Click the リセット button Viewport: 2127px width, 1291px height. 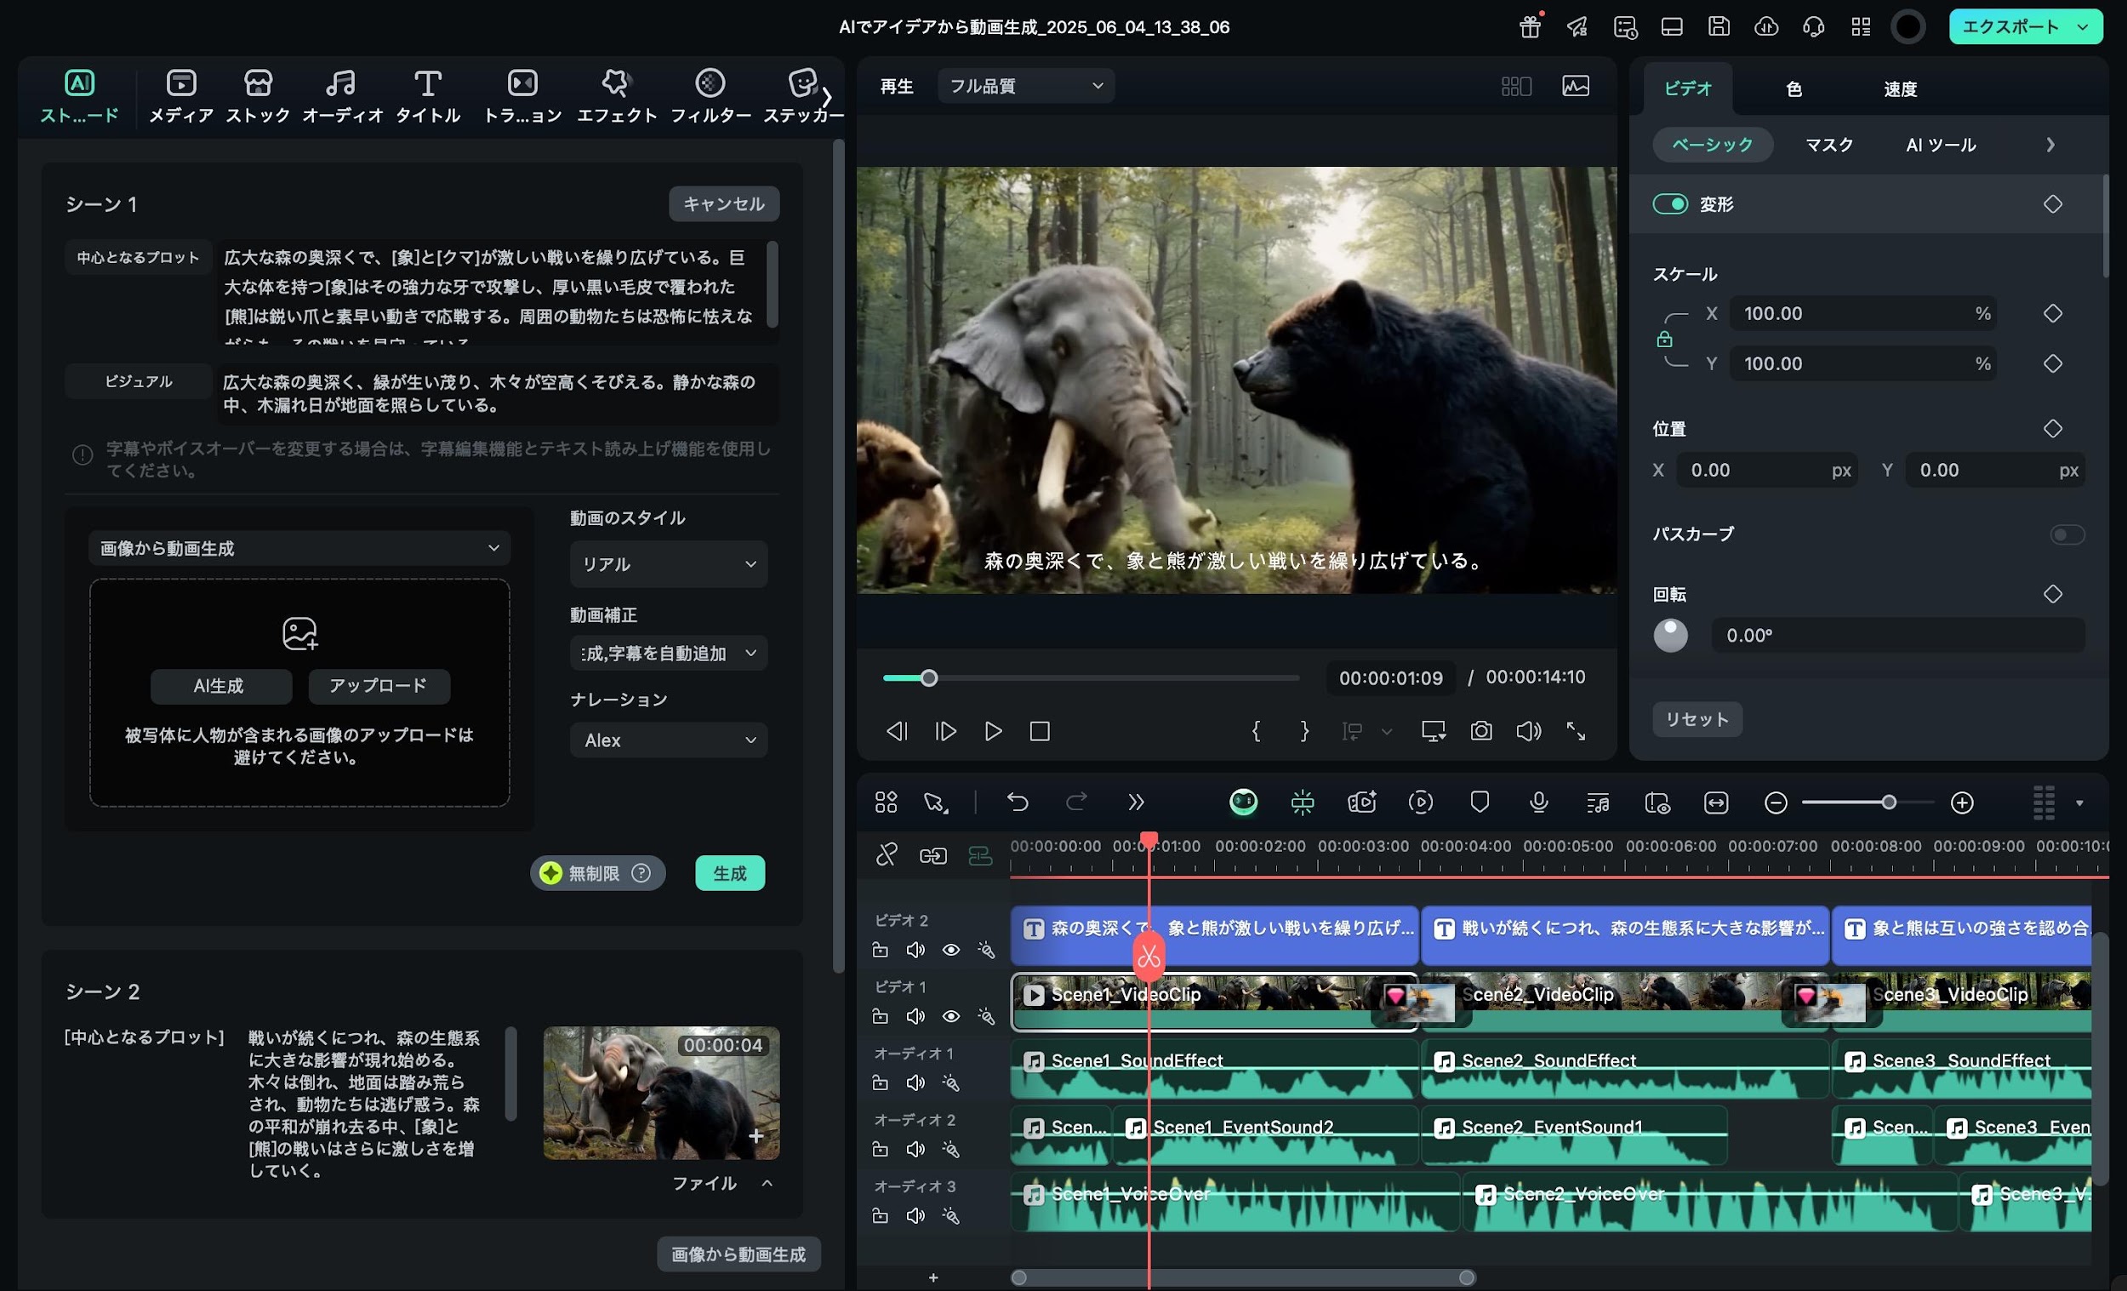1697,719
